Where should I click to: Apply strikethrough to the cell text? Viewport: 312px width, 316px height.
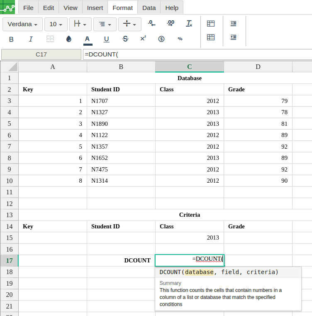pos(125,39)
